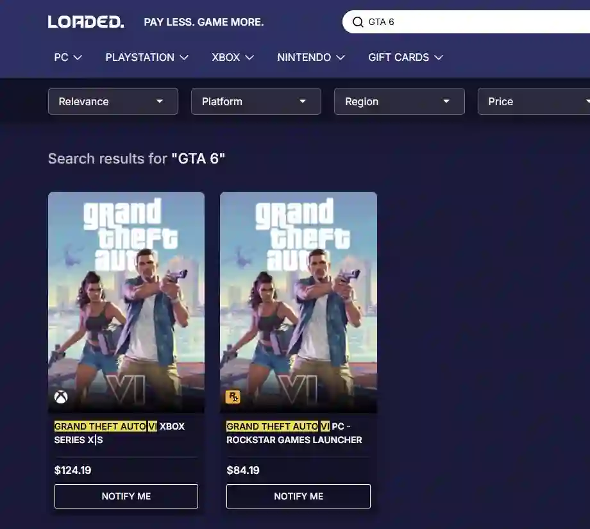Open the PlayStation navigation menu
Screen dimensions: 590x529
coord(147,57)
